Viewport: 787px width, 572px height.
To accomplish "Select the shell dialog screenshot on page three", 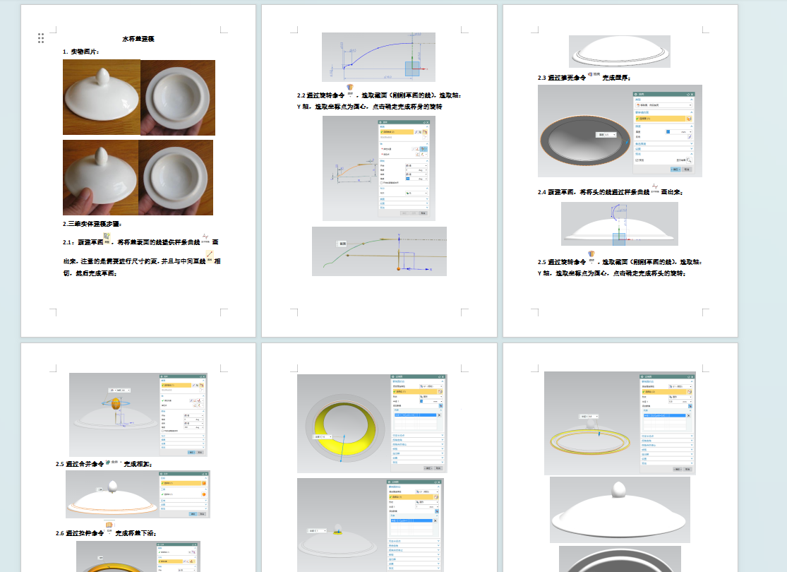I will pos(620,131).
